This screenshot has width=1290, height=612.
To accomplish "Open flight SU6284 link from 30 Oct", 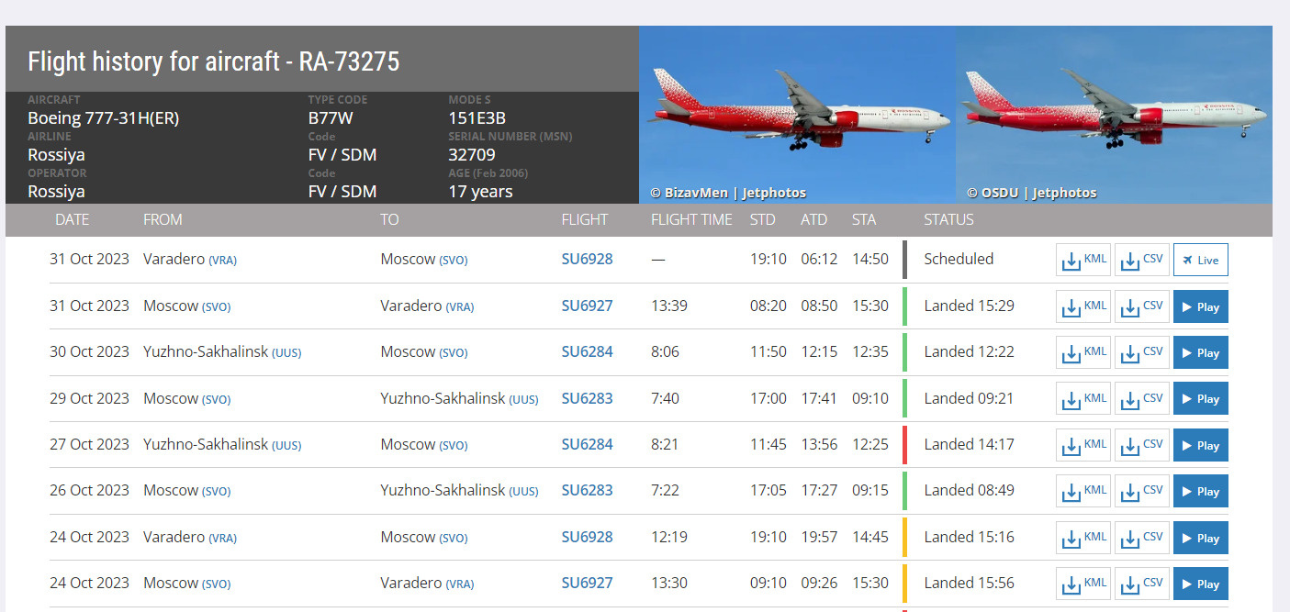I will click(x=587, y=351).
